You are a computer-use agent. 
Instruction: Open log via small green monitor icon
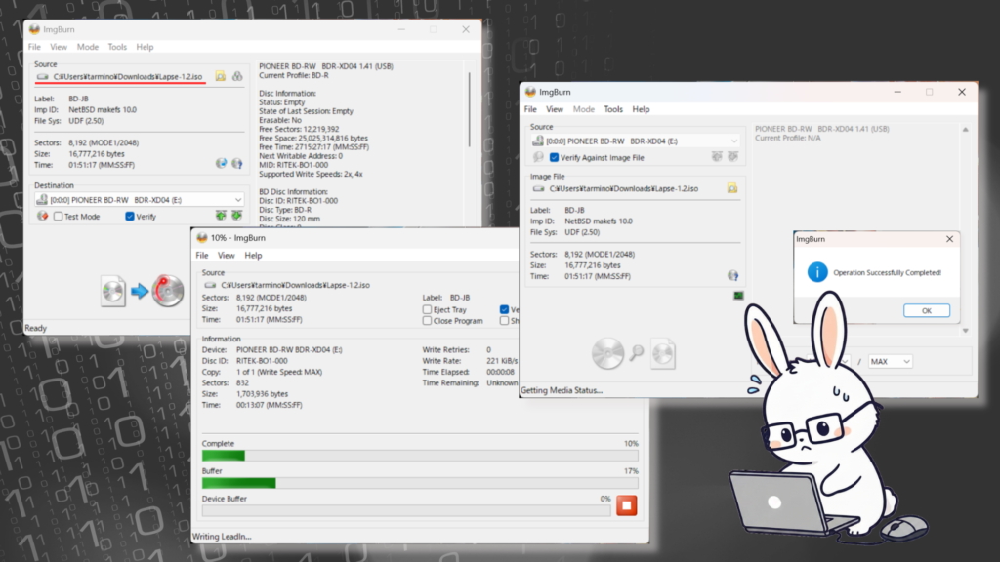pos(738,296)
